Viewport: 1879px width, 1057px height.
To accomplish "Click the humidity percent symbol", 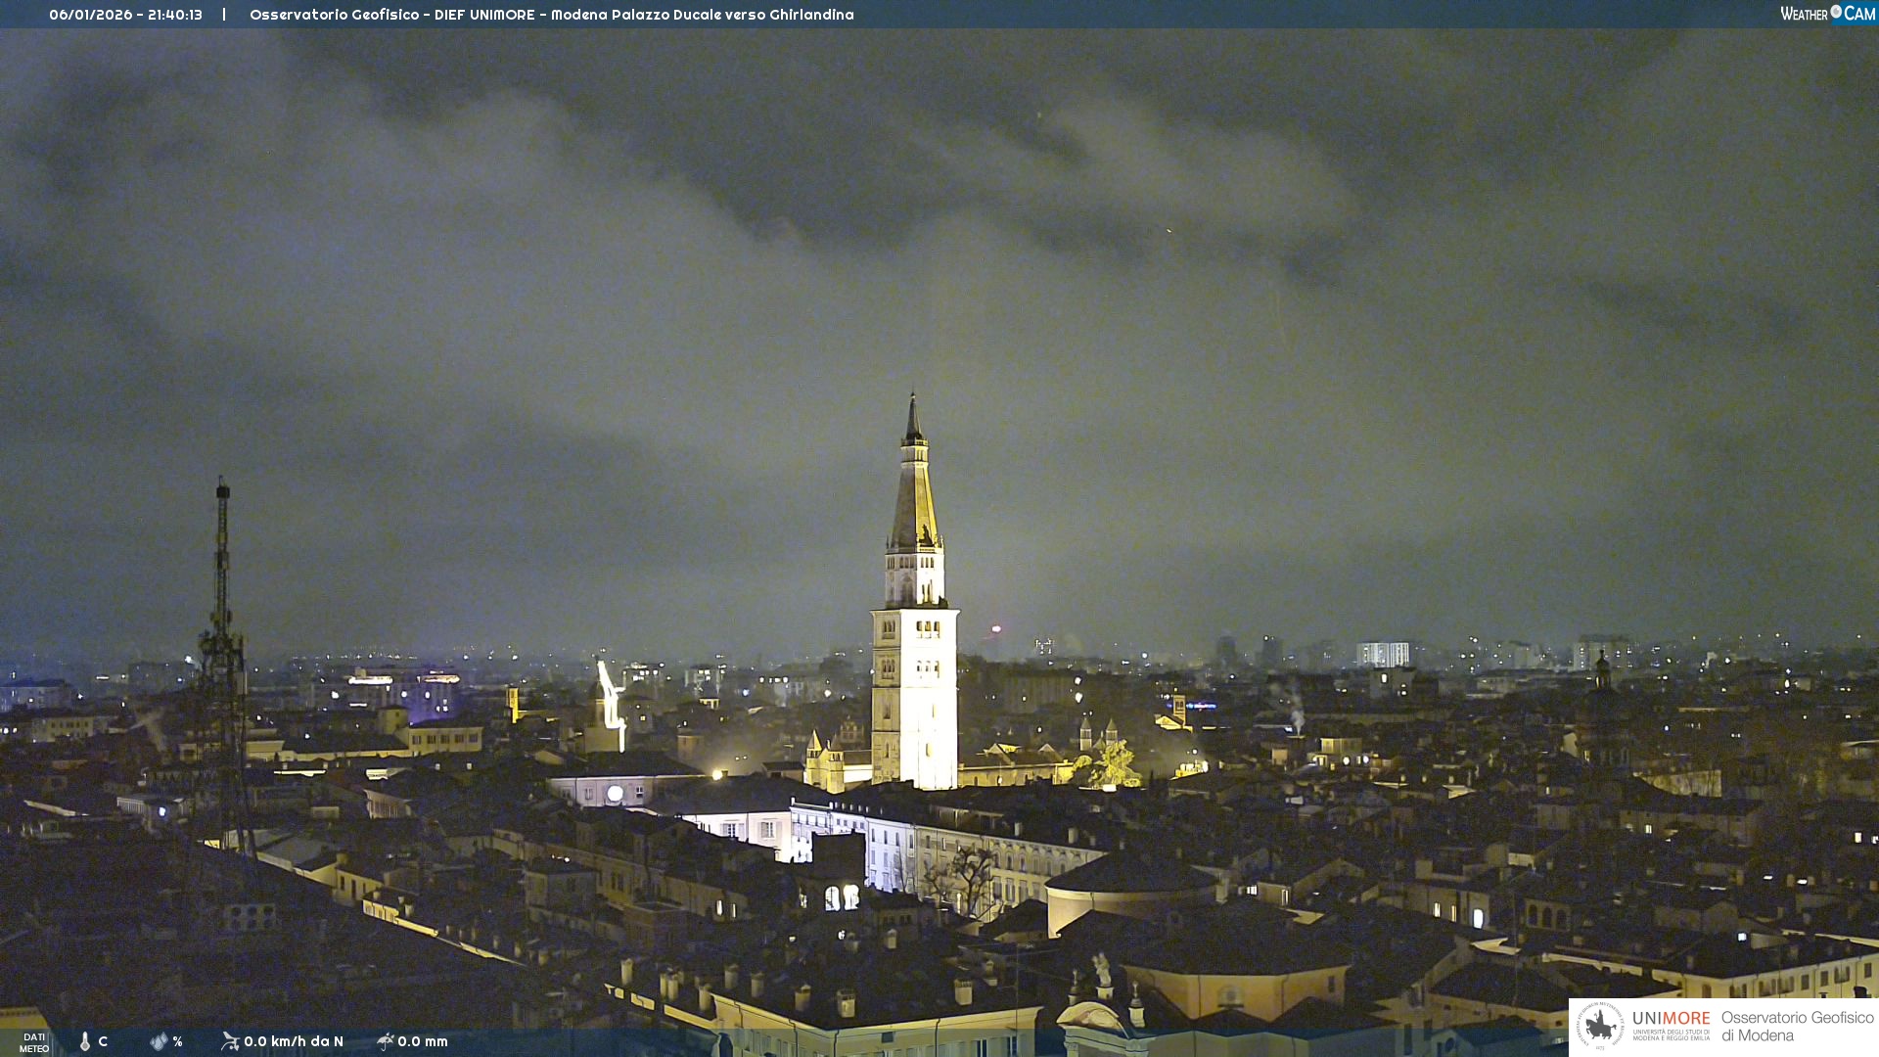I will 177,1041.
